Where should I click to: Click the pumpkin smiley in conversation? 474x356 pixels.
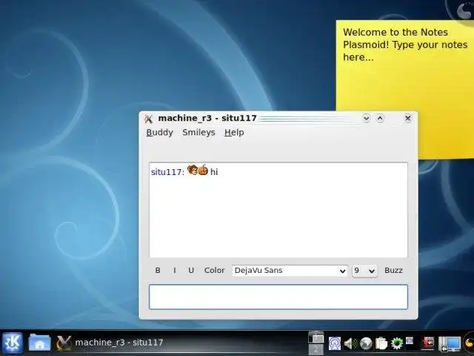tap(203, 170)
